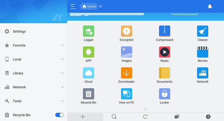The width and height of the screenshot is (224, 121).
Task: Select Network in the sidebar
Action: click(x=20, y=87)
